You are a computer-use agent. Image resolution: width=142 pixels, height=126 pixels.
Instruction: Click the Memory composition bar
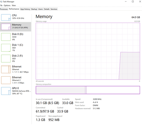(x=88, y=90)
